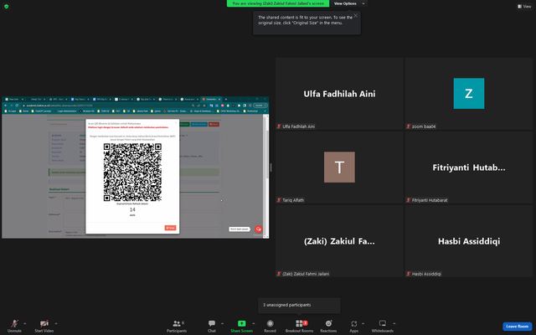Click the browser back arrow in the shared screen
This screenshot has width=536, height=335.
click(6, 106)
